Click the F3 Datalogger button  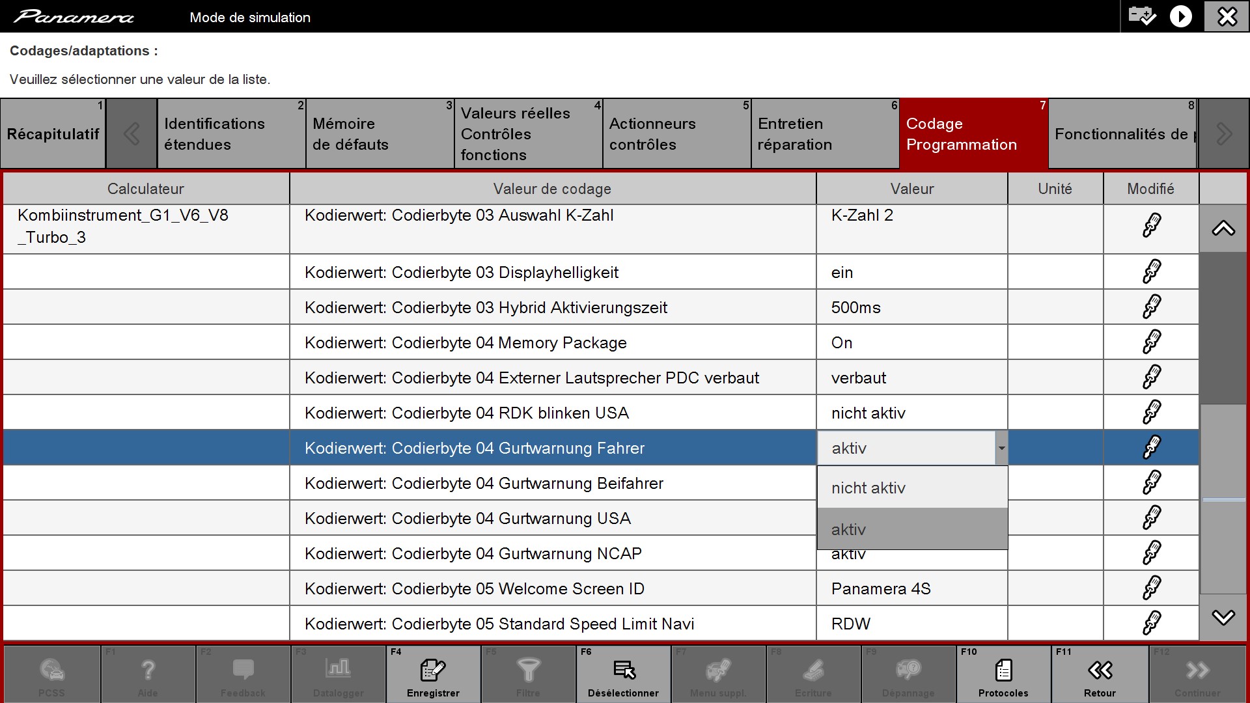[x=338, y=674]
